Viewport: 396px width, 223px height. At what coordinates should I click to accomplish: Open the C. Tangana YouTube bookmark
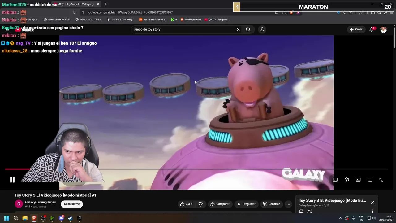[217, 20]
